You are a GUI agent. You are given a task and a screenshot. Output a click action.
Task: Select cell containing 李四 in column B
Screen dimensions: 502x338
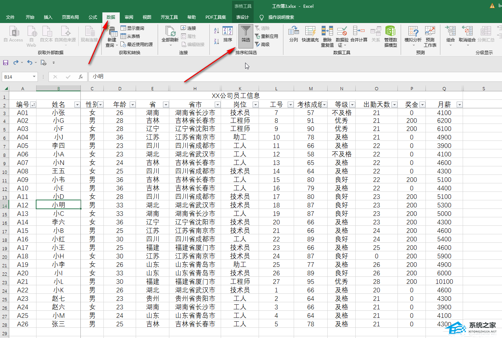point(58,146)
